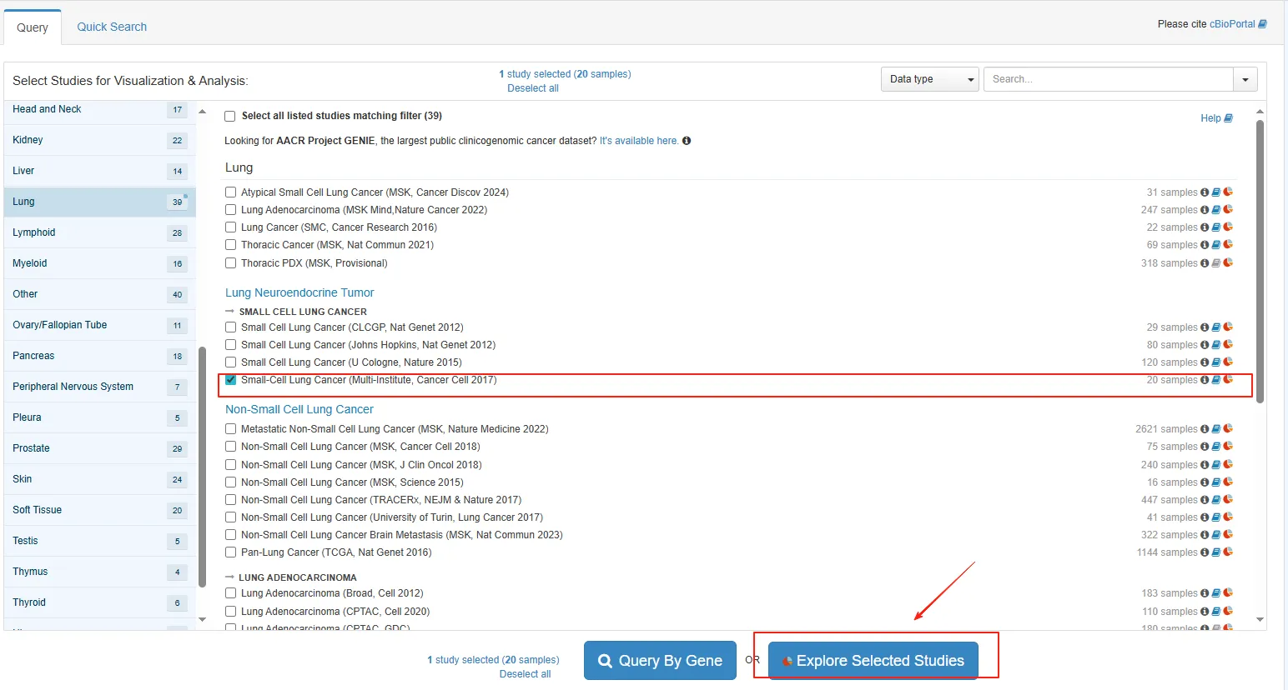Click pie chart icon for Thoracic PDX study
The height and width of the screenshot is (690, 1288).
coord(1228,262)
